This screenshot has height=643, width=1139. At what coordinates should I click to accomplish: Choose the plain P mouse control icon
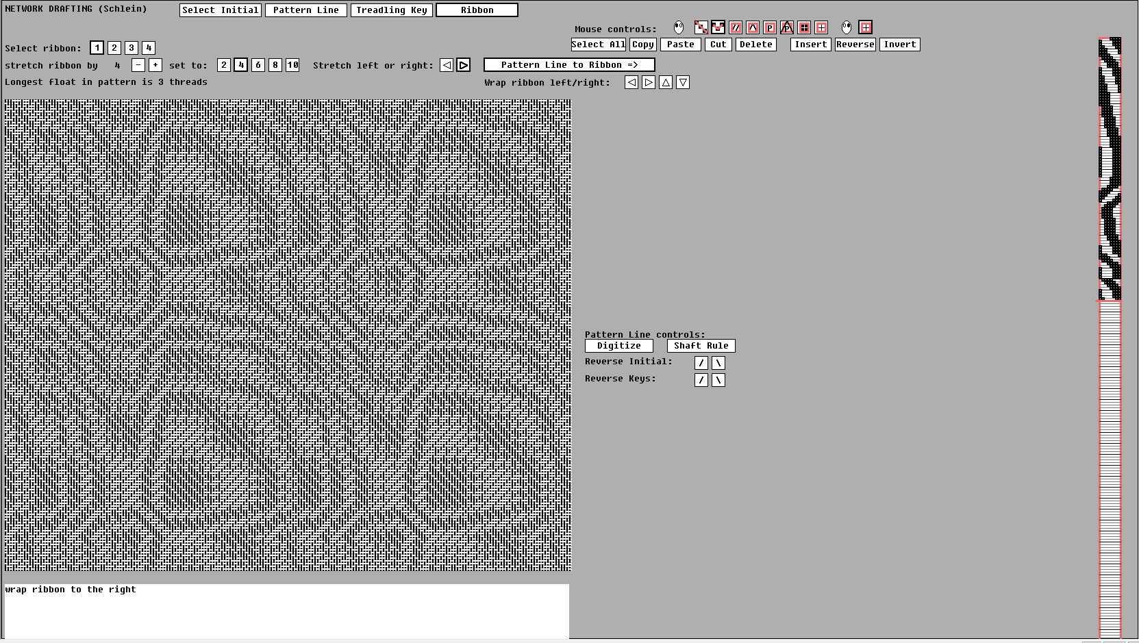point(770,27)
